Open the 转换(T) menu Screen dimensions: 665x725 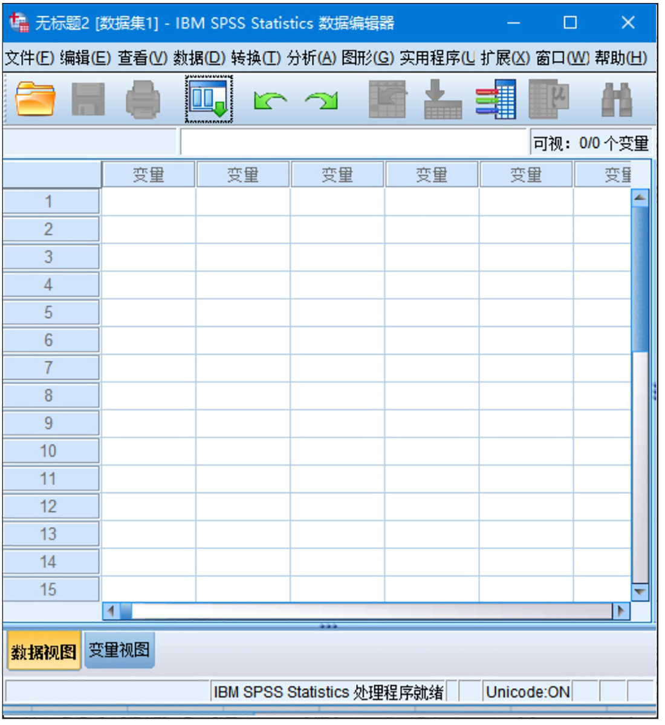[255, 58]
